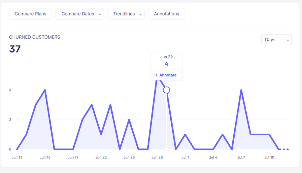The width and height of the screenshot is (302, 173).
Task: Select the Jun 25 axis label
Action: click(x=129, y=158)
